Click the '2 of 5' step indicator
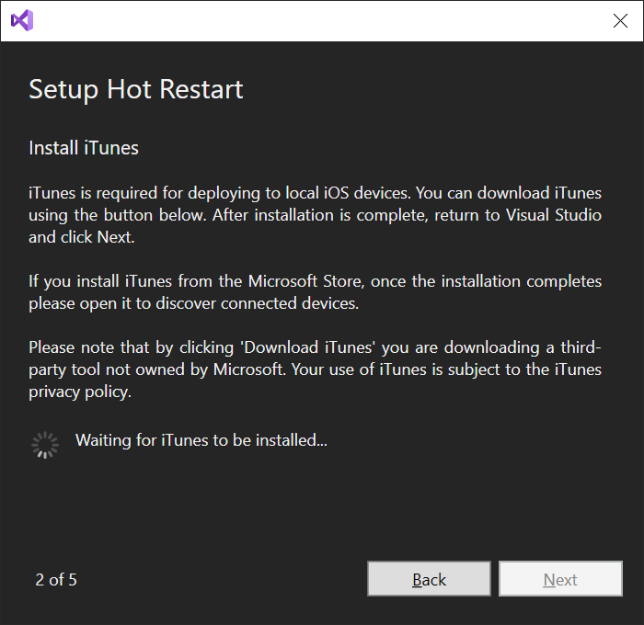The width and height of the screenshot is (644, 625). click(56, 580)
